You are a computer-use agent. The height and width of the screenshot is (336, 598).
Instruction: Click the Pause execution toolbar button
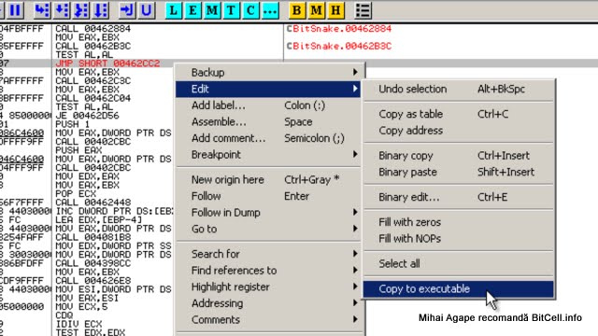tap(15, 10)
